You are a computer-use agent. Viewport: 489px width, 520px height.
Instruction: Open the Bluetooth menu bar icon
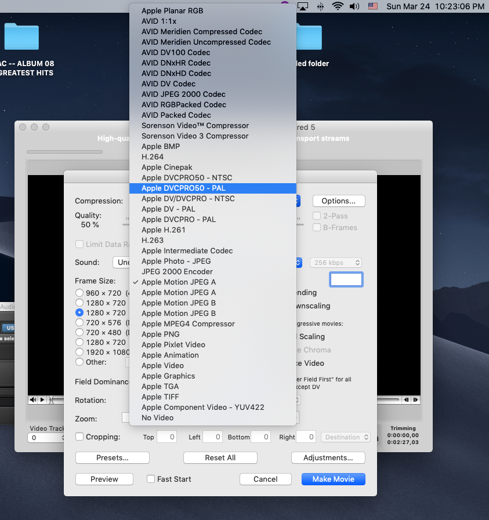point(320,6)
